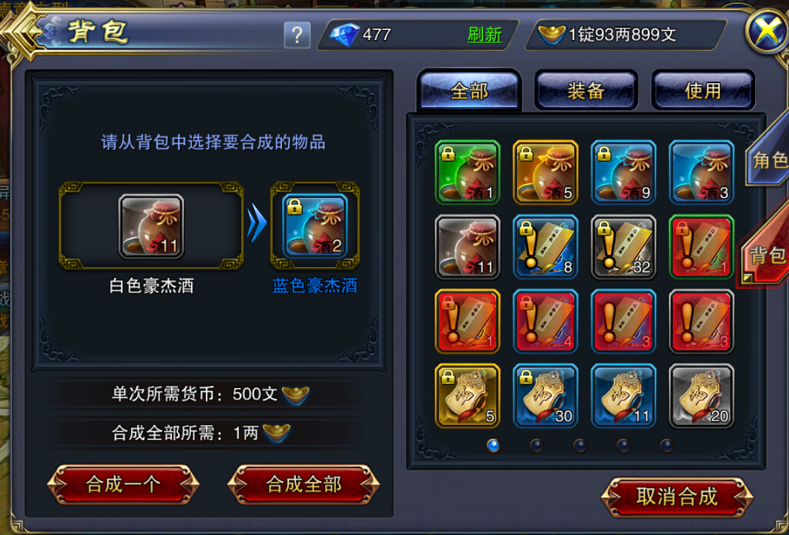The height and width of the screenshot is (535, 789).
Task: Select the green wine jar with count 1
Action: click(468, 172)
